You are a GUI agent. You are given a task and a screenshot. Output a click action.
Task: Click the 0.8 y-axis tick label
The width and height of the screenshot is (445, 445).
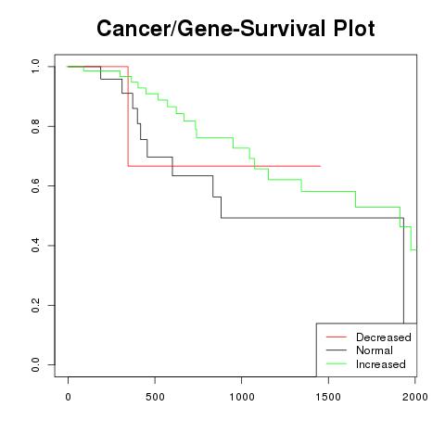pyautogui.click(x=35, y=126)
